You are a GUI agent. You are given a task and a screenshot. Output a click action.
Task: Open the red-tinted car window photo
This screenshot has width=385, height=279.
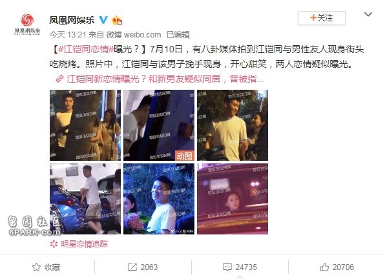click(233, 199)
